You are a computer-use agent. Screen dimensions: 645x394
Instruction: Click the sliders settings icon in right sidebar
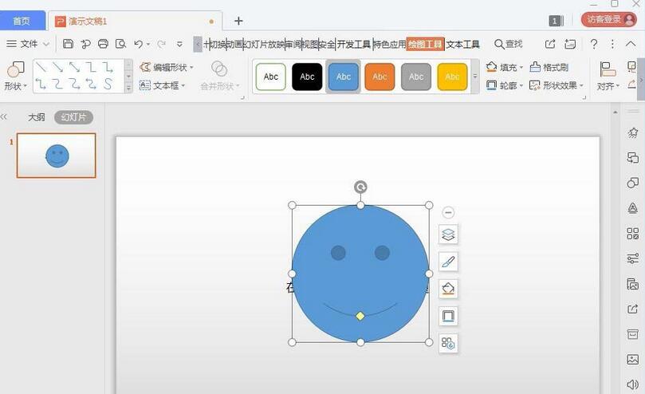[x=633, y=258]
